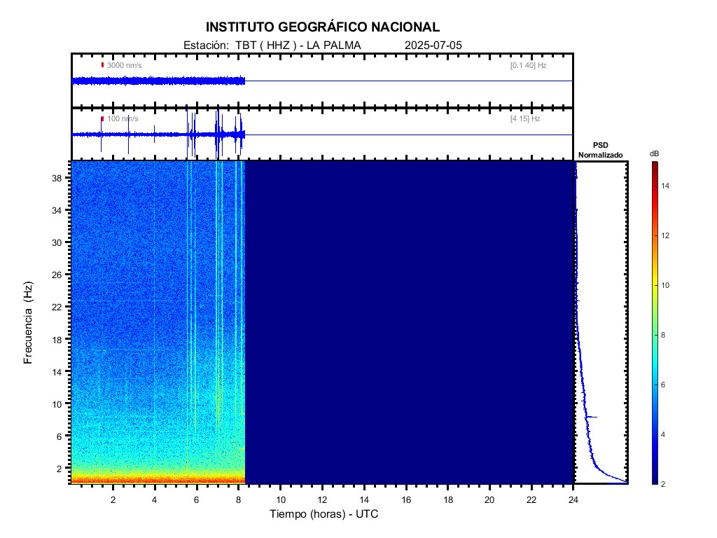
Task: Click the INSTITUTO GEOGRÁFICO NACIONAL title
Action: [x=322, y=27]
